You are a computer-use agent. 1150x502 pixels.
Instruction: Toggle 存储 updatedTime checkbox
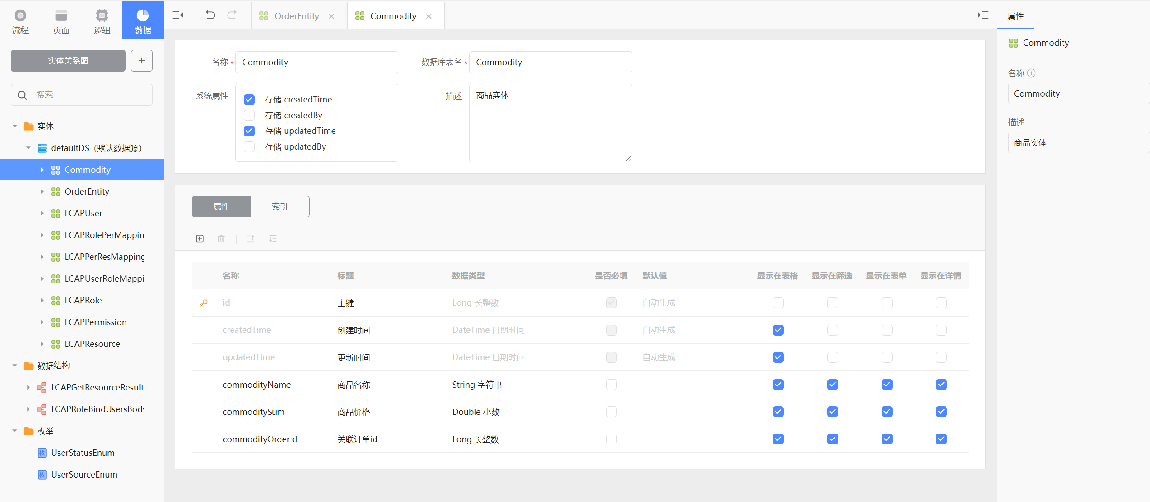(249, 131)
